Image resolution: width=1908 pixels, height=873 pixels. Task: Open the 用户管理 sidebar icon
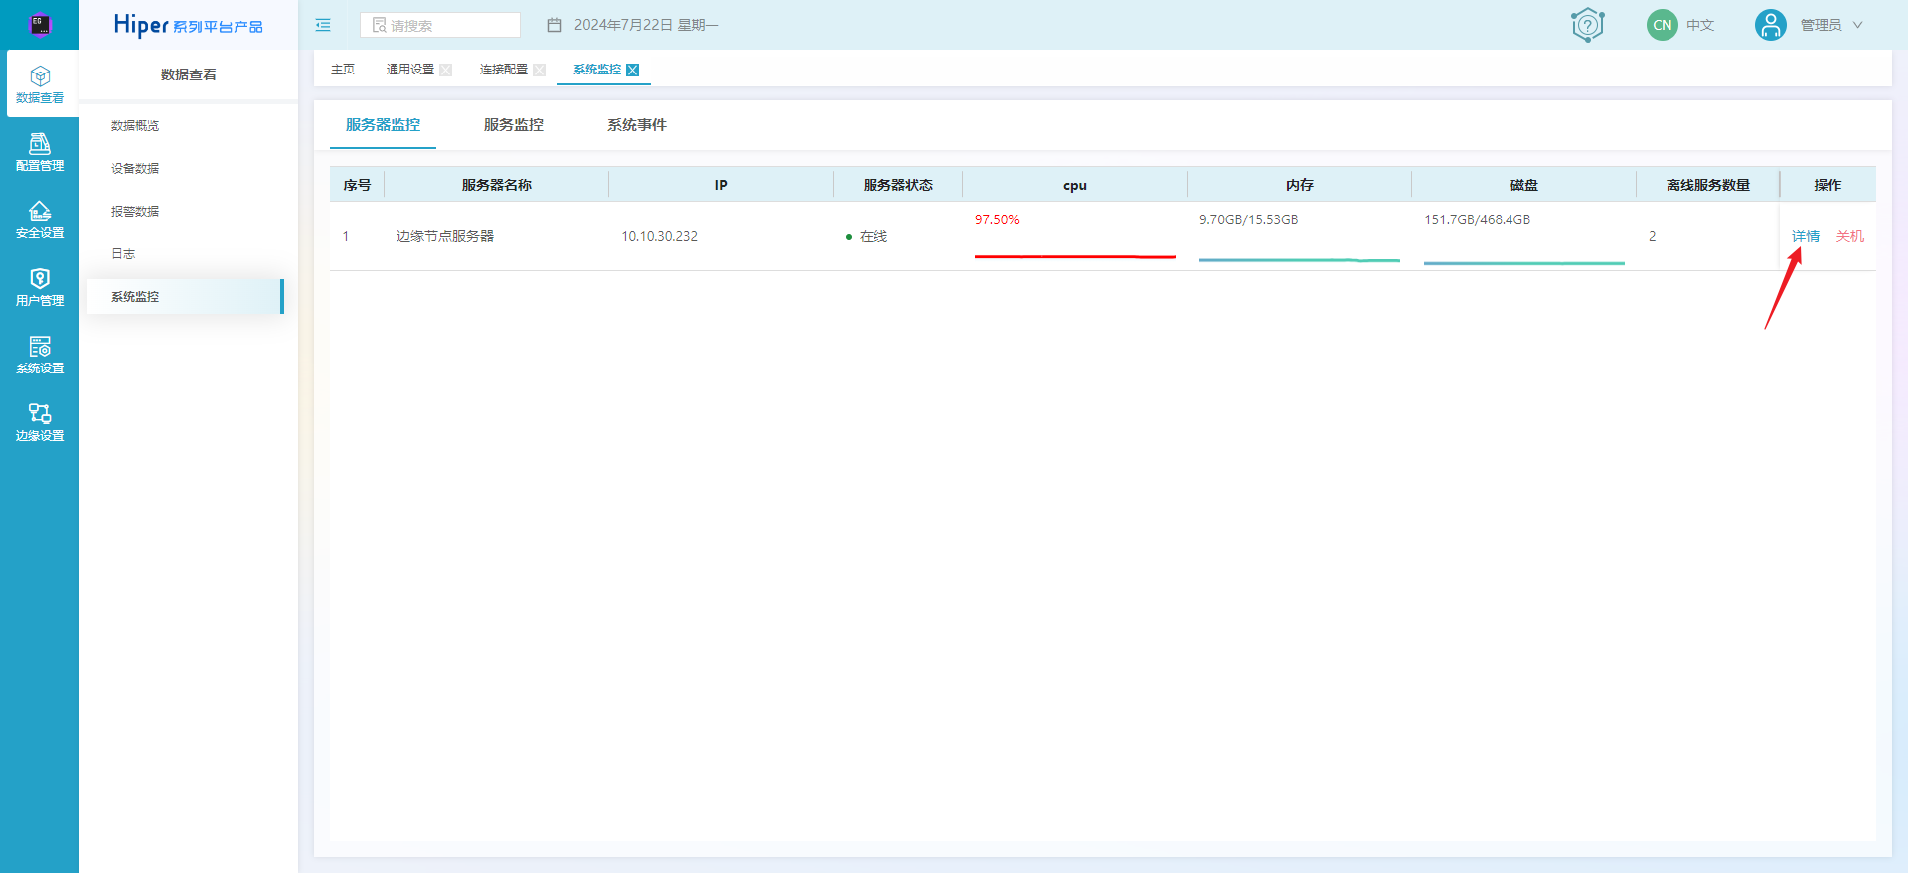[x=40, y=287]
